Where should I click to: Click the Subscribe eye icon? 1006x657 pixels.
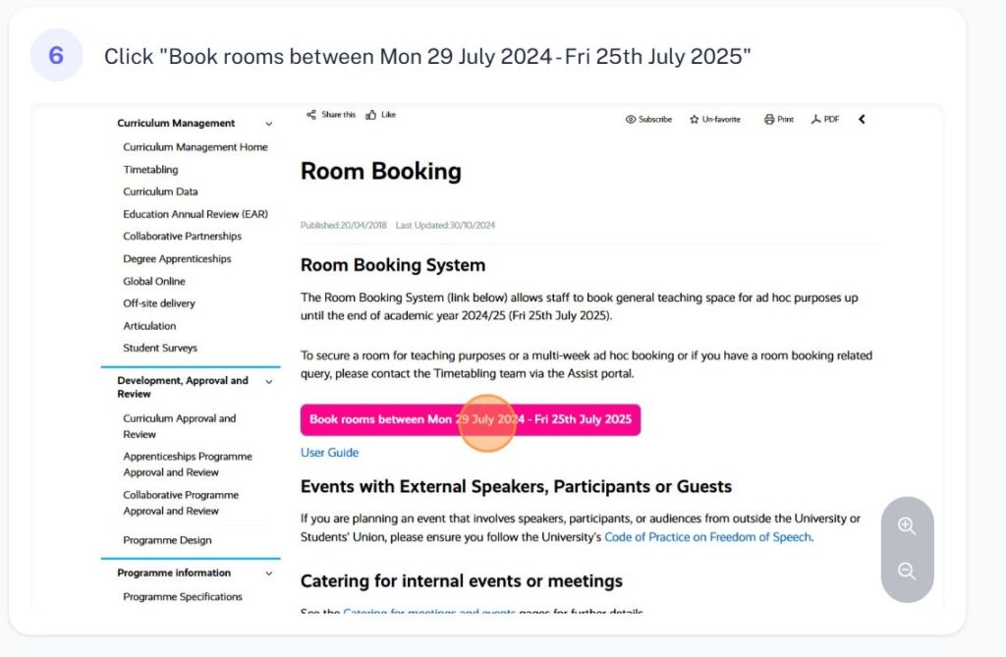[x=631, y=120]
